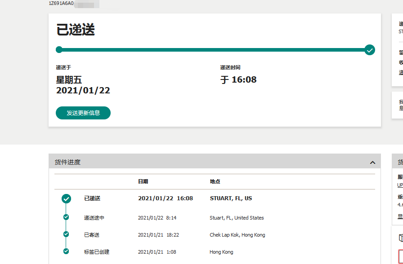Click the 日期 column header
The image size is (403, 264).
(x=143, y=181)
